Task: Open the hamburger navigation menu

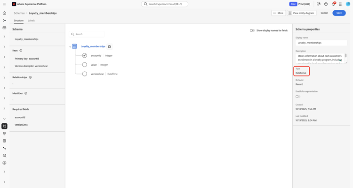Action: (x=4, y=4)
